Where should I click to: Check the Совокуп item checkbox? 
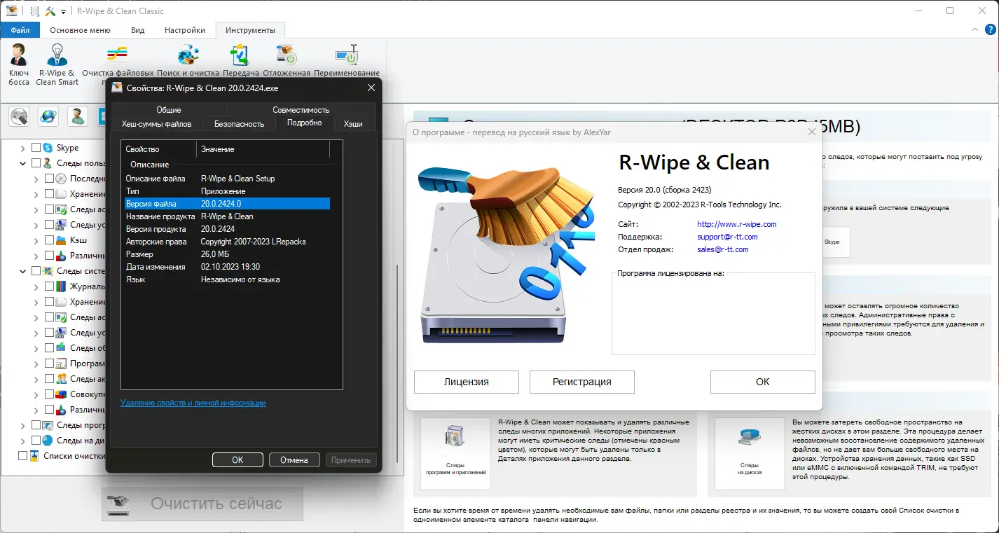pos(49,394)
